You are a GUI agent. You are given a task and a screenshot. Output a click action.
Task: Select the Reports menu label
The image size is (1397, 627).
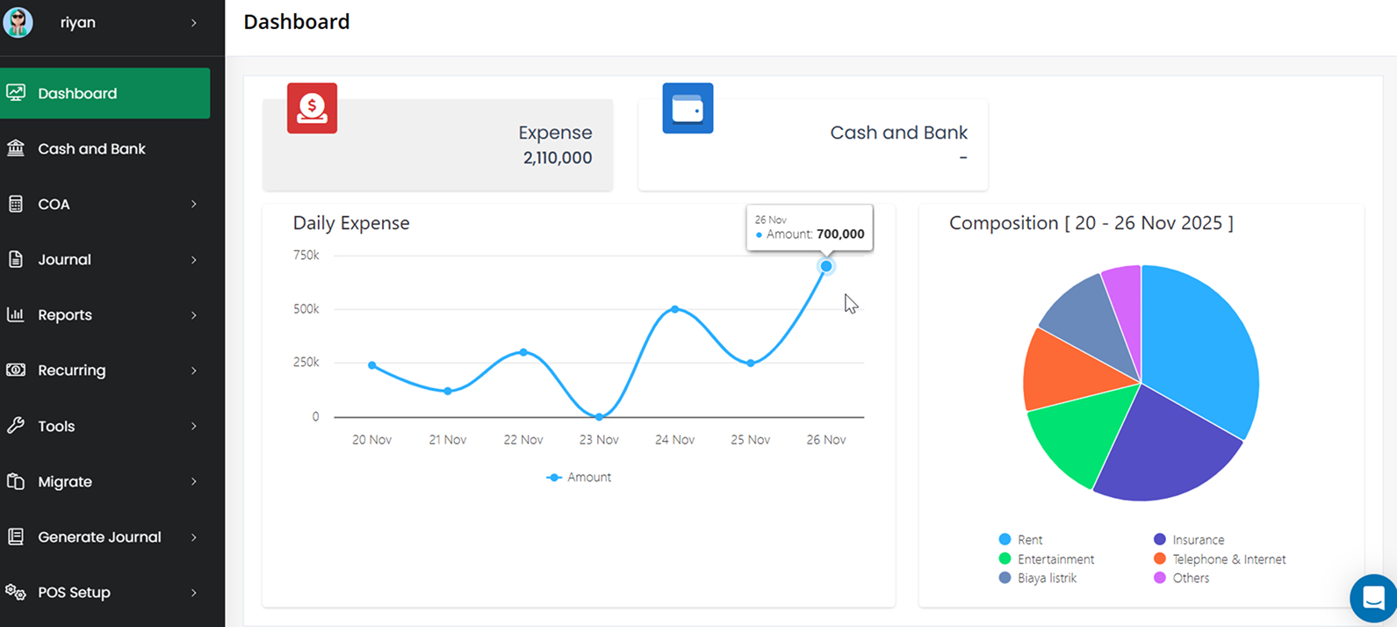(x=65, y=314)
